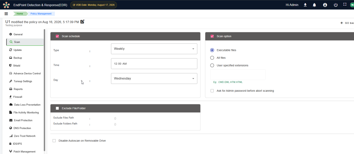Click the Exclude Folders Path count value

tap(115, 124)
